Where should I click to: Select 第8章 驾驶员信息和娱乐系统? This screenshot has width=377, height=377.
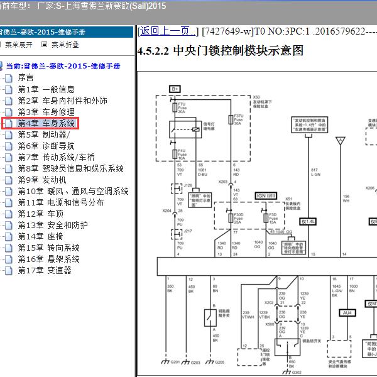pos(70,168)
